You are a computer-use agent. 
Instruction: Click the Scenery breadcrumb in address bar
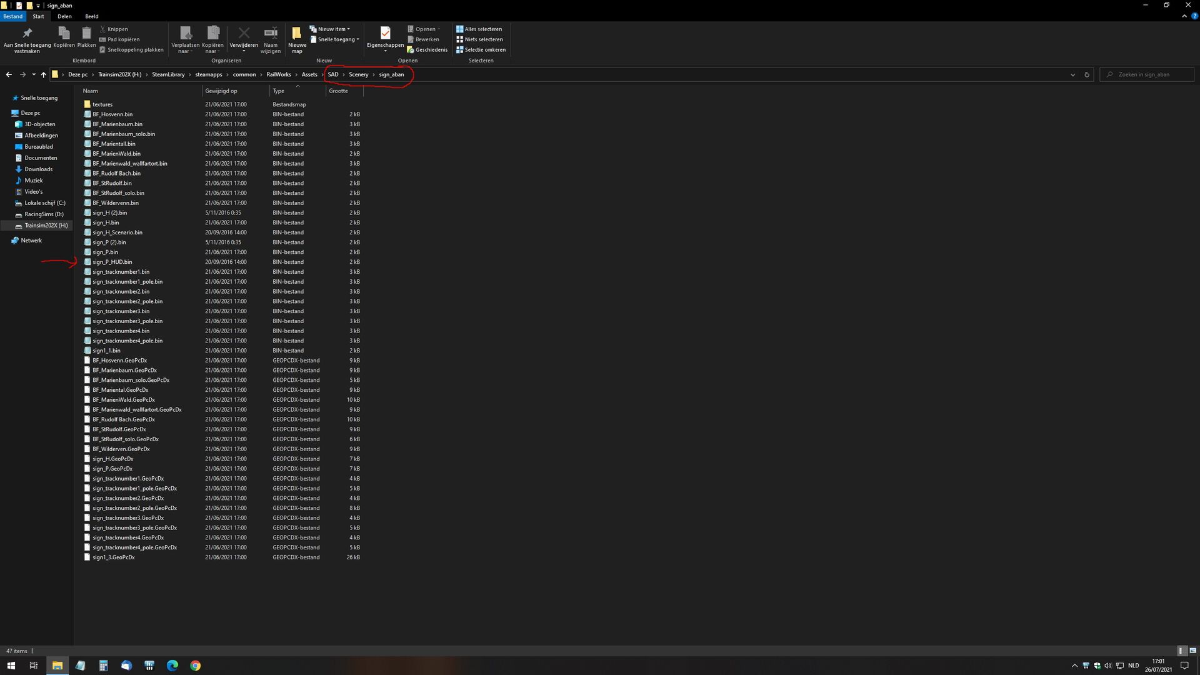358,74
